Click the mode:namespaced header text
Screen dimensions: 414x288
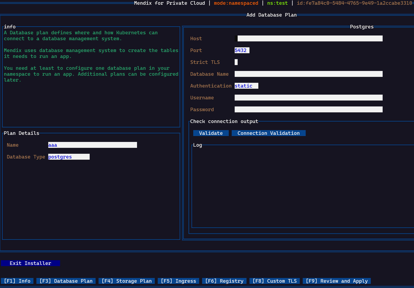tap(236, 3)
